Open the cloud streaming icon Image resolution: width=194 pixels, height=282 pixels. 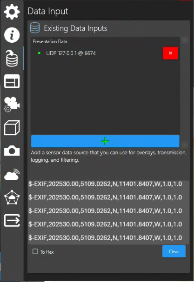coord(12,174)
